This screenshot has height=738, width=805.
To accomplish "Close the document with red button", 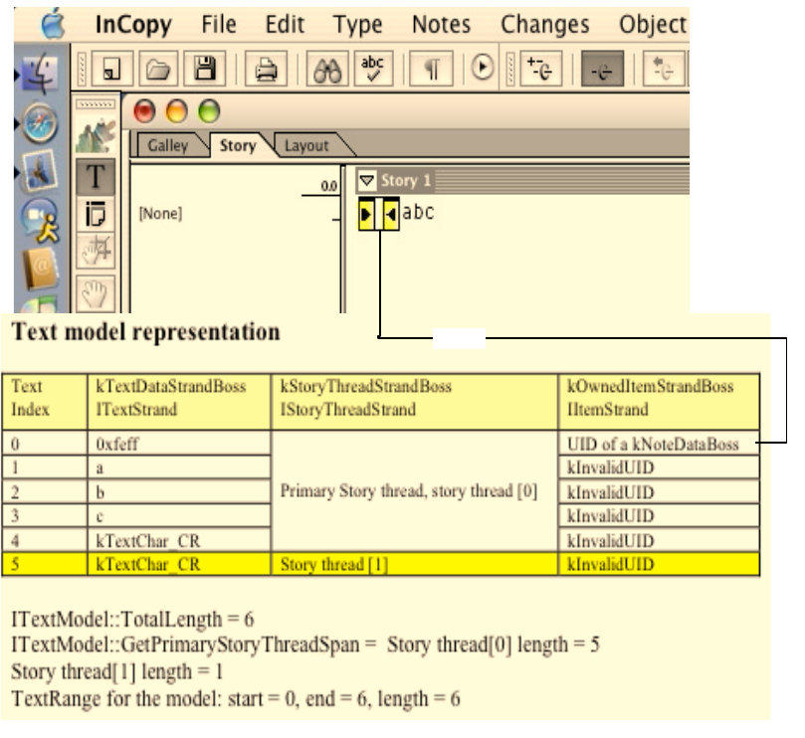I will tap(144, 110).
